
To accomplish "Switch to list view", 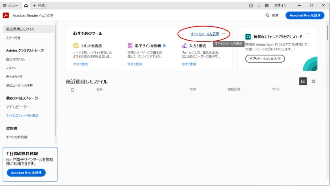I will [303, 81].
